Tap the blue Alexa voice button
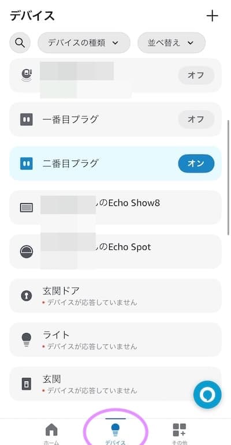Image resolution: width=231 pixels, height=445 pixels. point(207,394)
